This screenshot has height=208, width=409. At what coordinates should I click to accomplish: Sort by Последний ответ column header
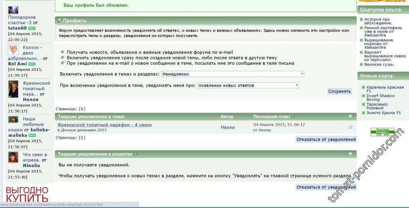pyautogui.click(x=272, y=117)
